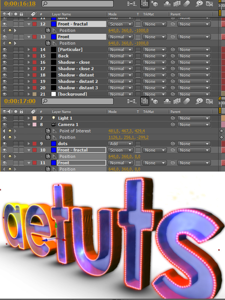The height and width of the screenshot is (300, 225).
Task: Click Camera Position value 1126,1, 256,1, -299,2
Action: tap(128, 137)
